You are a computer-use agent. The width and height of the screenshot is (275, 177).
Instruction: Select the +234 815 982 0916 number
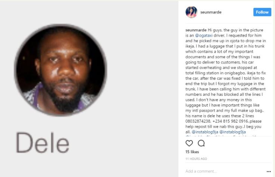tap(230, 121)
